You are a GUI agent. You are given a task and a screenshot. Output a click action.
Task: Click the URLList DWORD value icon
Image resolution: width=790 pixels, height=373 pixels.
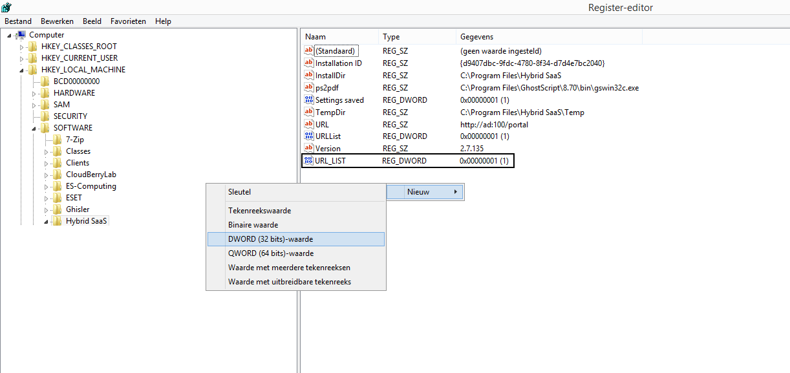(x=309, y=136)
